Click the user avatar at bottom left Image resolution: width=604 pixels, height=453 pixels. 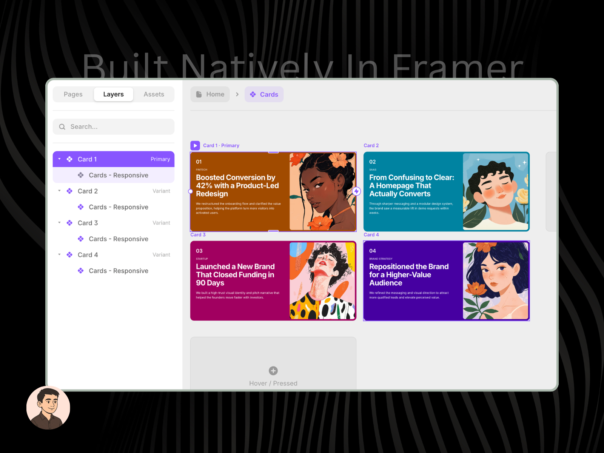click(x=48, y=408)
